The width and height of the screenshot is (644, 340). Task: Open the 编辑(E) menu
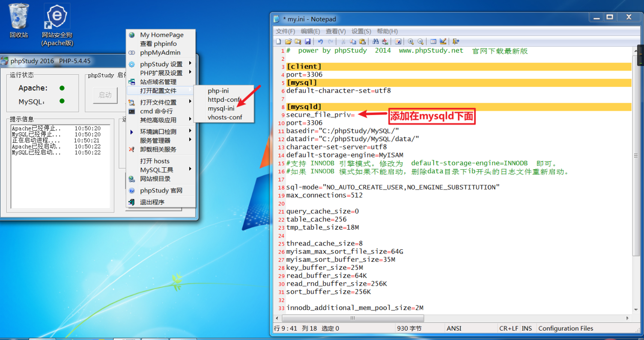[x=310, y=31]
